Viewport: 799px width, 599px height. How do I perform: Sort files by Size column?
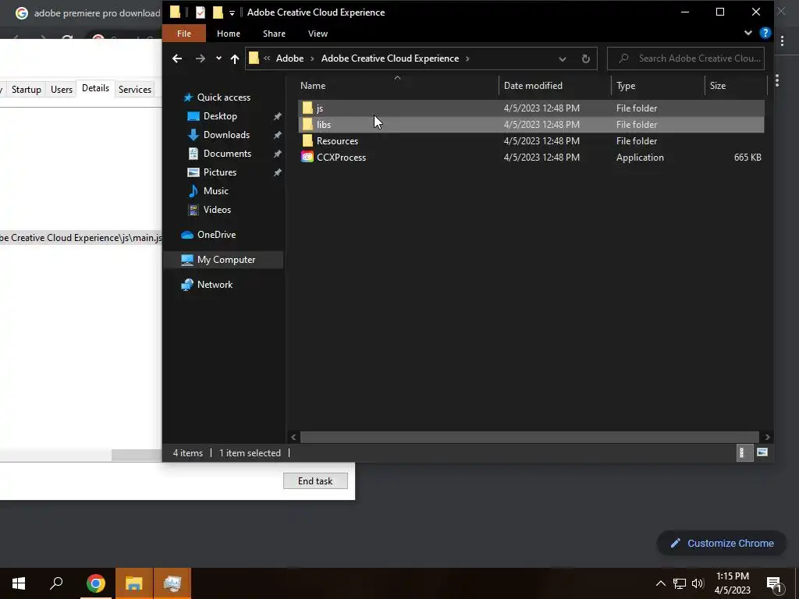pos(736,86)
